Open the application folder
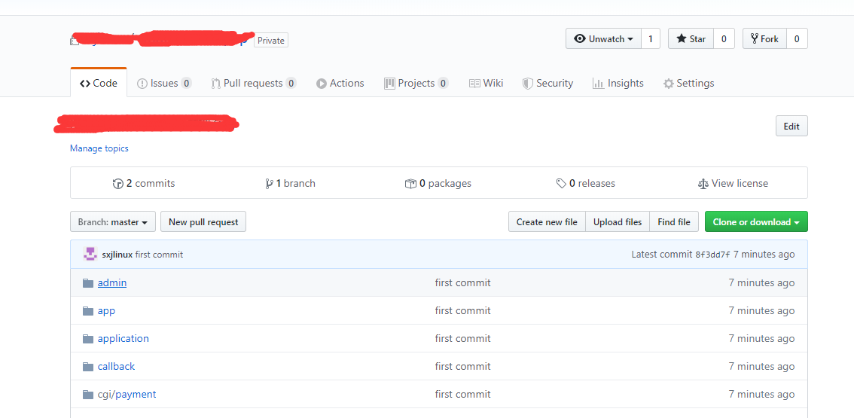 click(x=123, y=338)
